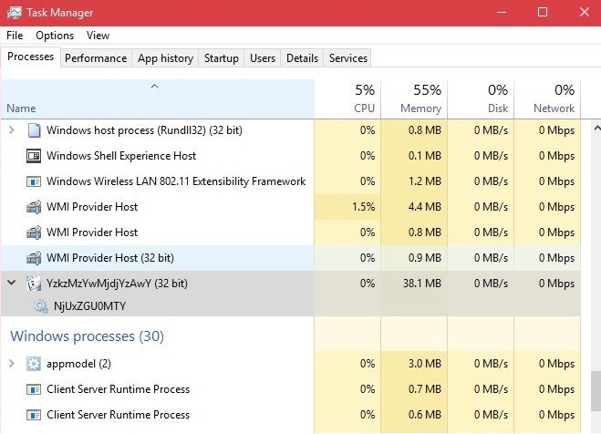Select Windows host process (Rundll32) (32 bit) name

tap(144, 130)
